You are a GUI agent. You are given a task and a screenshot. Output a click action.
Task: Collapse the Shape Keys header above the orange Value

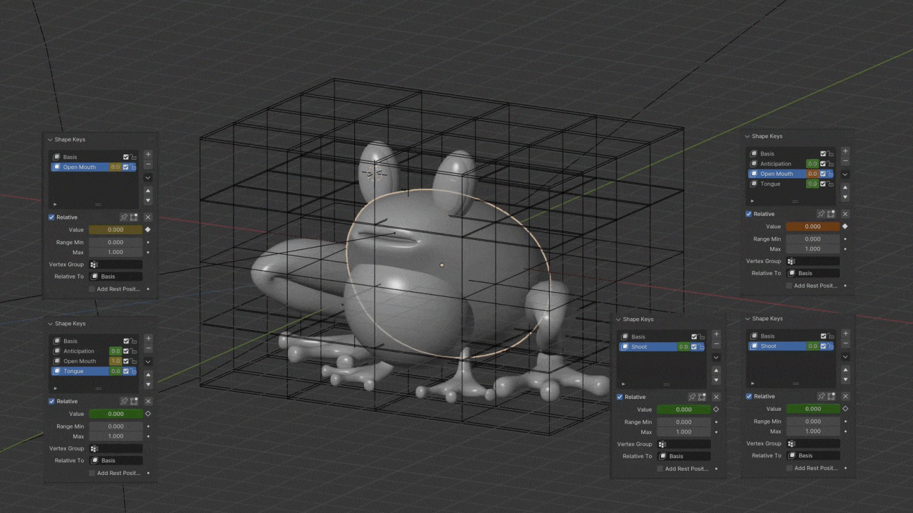748,136
